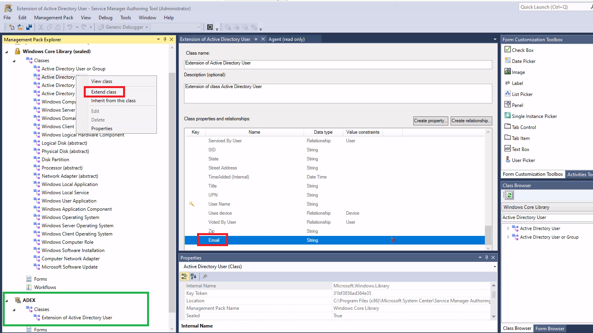
Task: Click the Redo toolbar icon
Action: tap(84, 27)
